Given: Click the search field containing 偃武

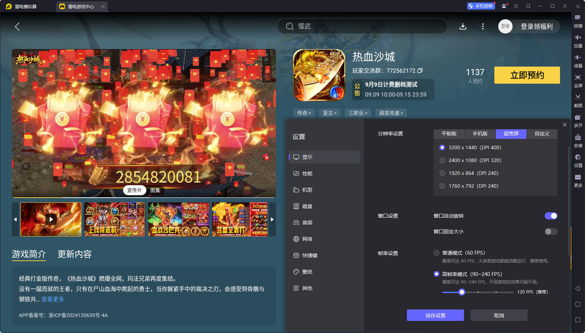Looking at the screenshot, I should pyautogui.click(x=362, y=26).
